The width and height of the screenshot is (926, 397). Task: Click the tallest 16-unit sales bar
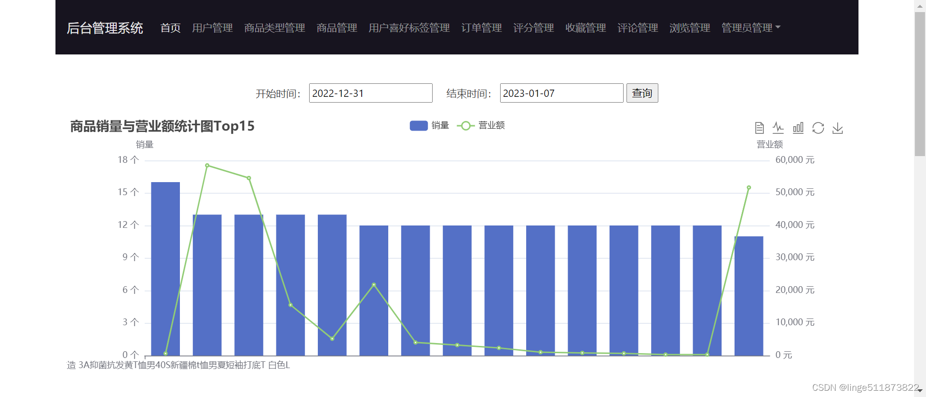point(165,269)
